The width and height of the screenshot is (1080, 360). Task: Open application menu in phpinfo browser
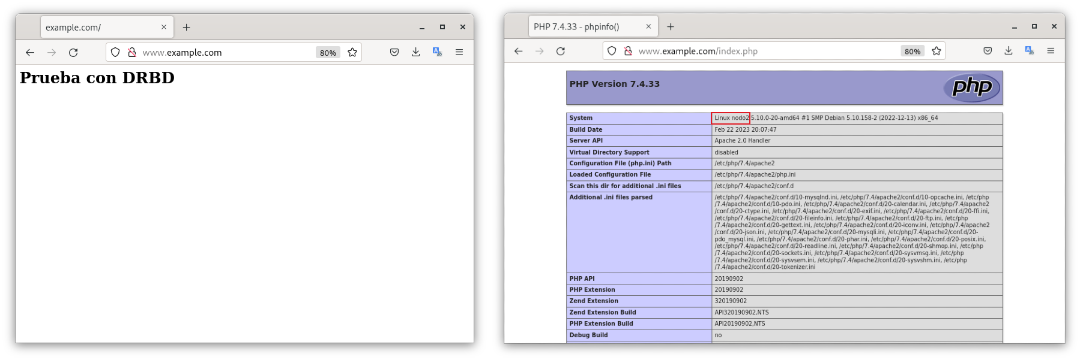[1051, 52]
